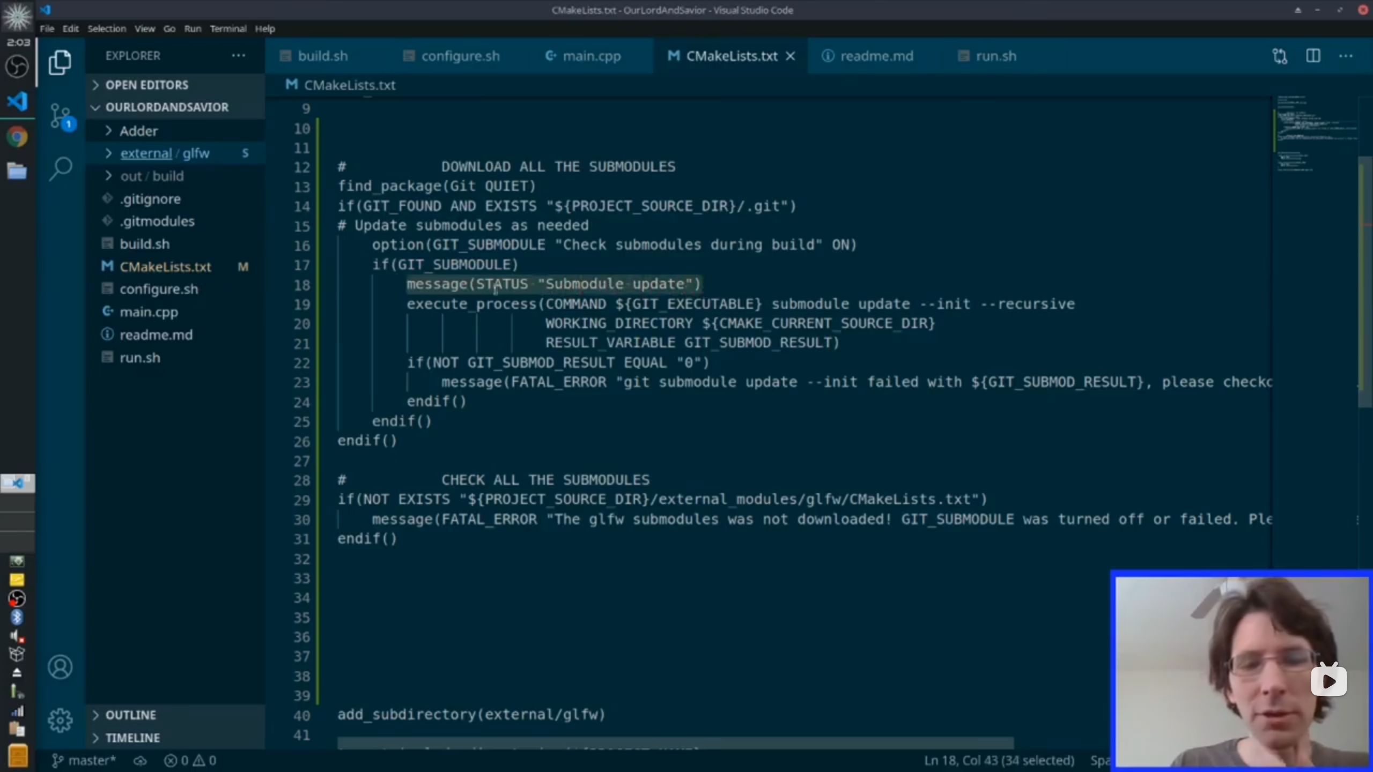Click line number 29 in the gutter

pos(302,500)
